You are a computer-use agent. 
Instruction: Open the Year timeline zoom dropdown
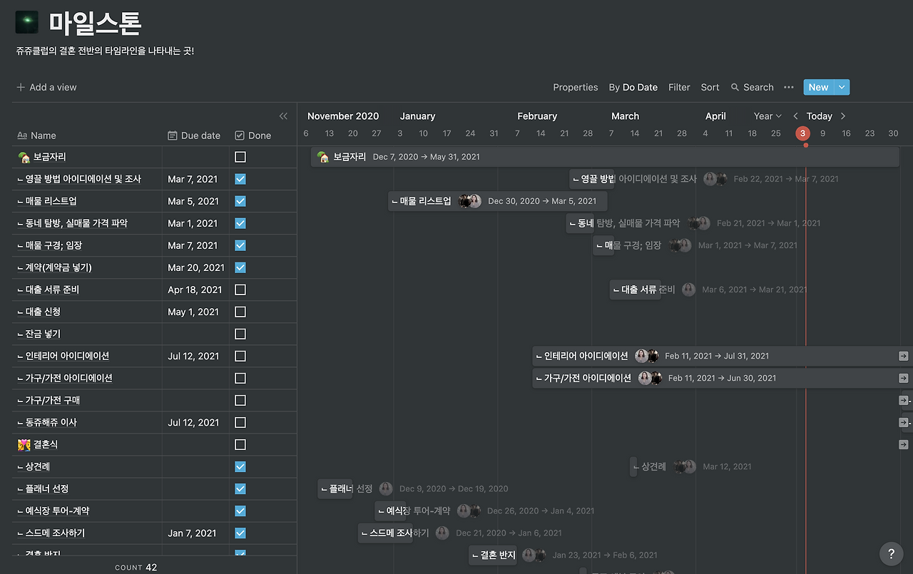coord(766,116)
